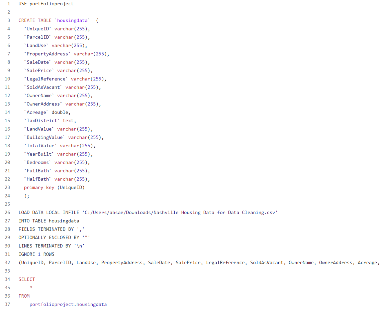Click the `Bedrooms` column name

tap(38, 163)
